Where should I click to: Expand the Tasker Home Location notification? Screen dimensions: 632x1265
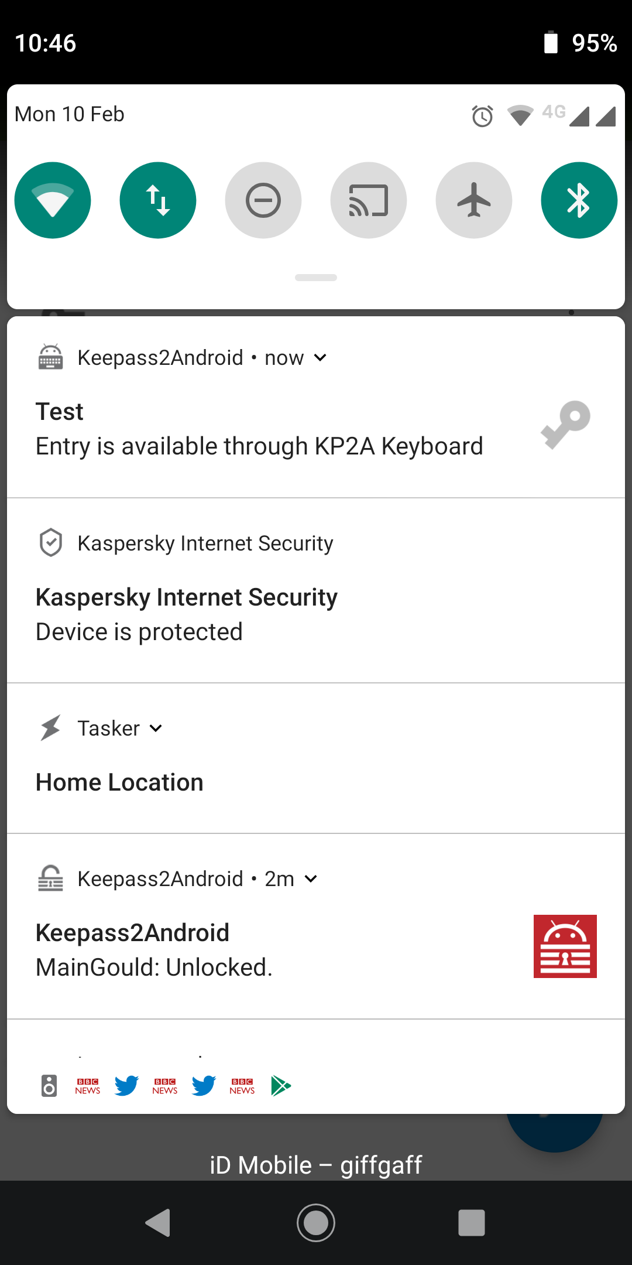point(155,729)
